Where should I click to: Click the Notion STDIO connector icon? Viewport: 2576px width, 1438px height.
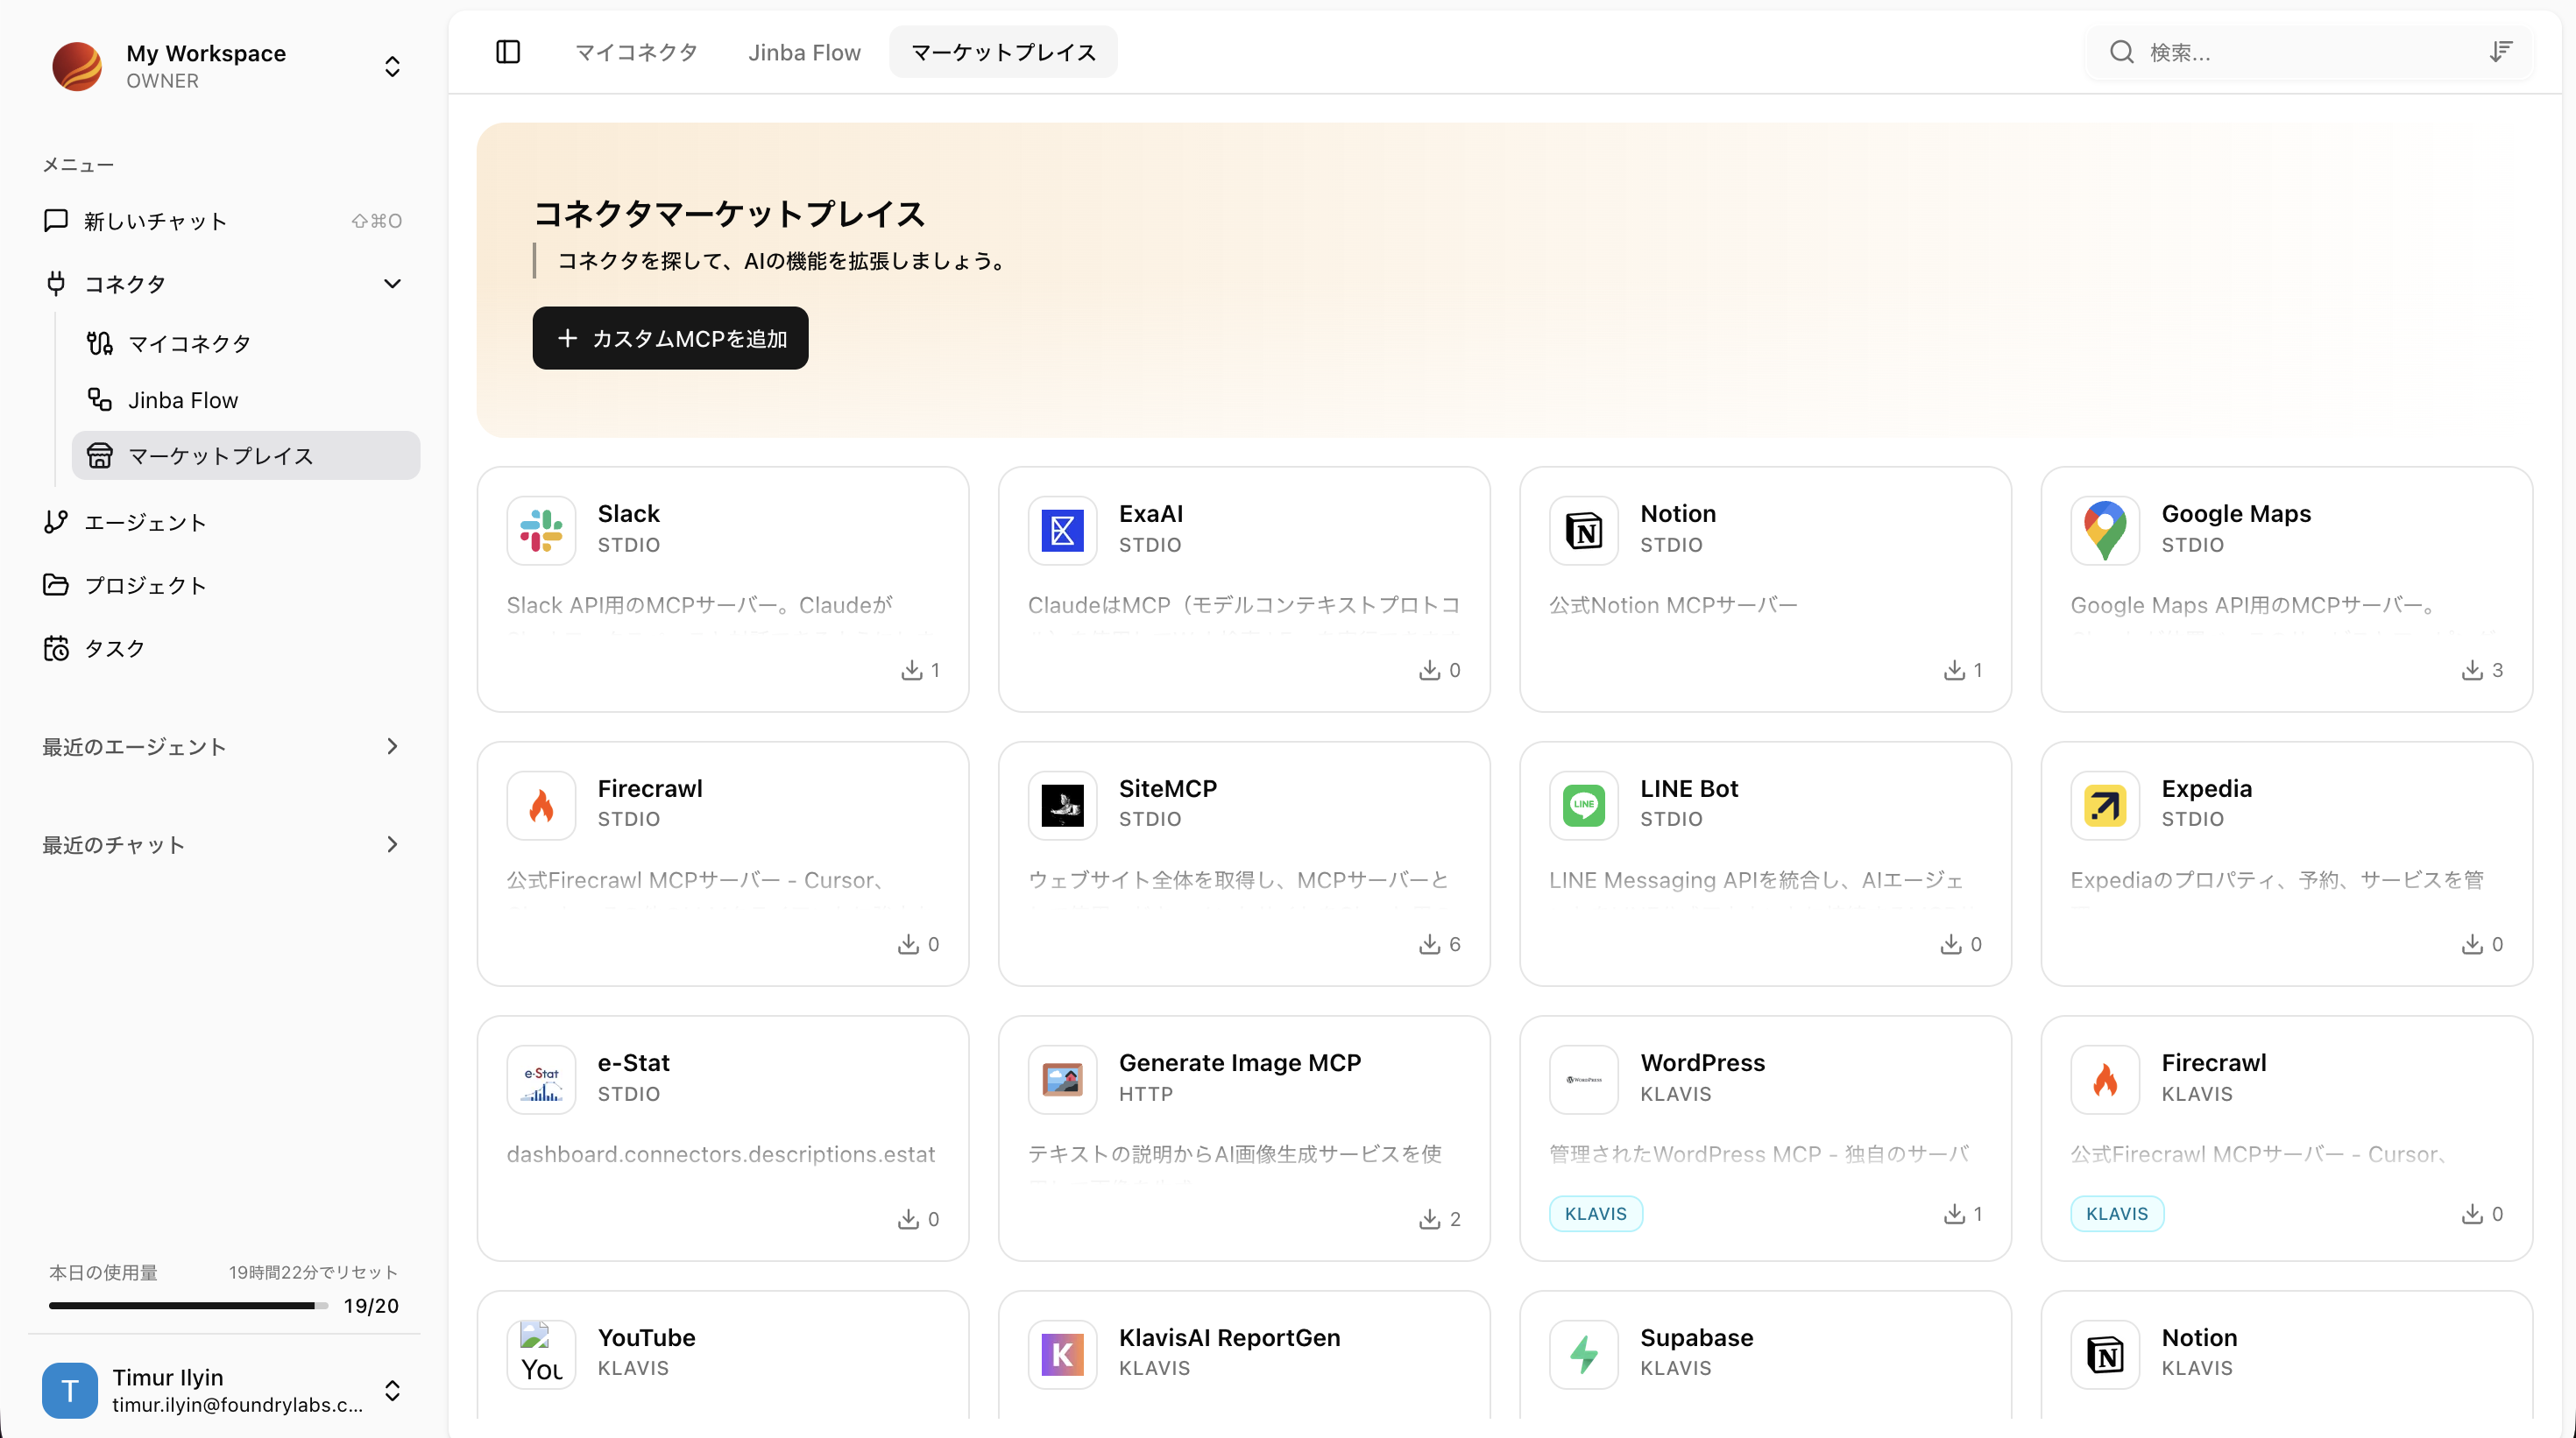(1584, 531)
